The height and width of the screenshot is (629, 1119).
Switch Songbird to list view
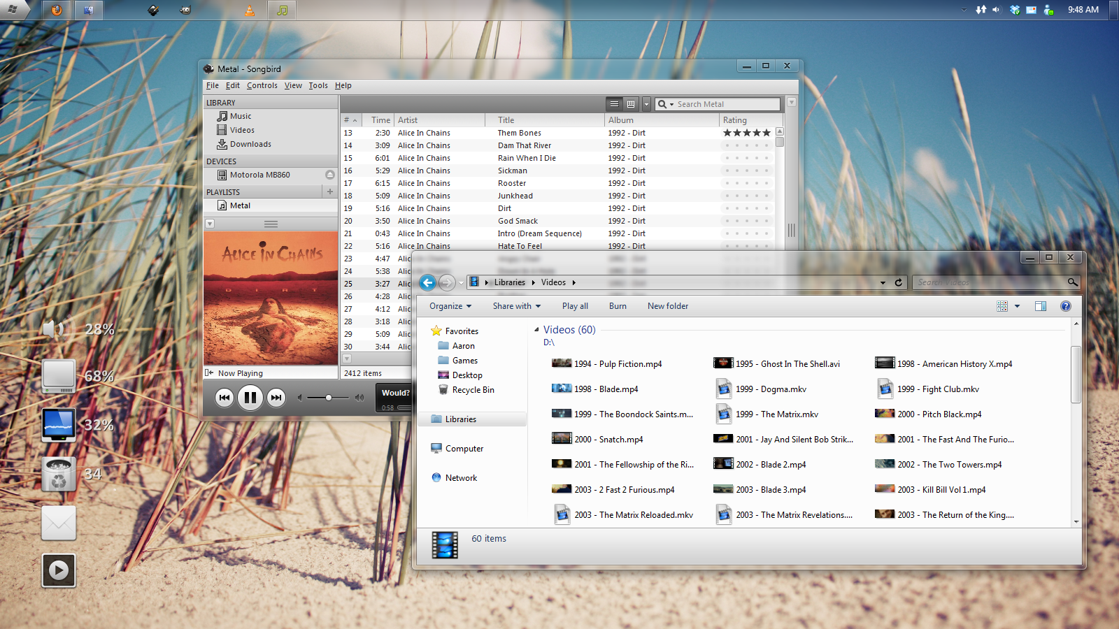click(614, 104)
